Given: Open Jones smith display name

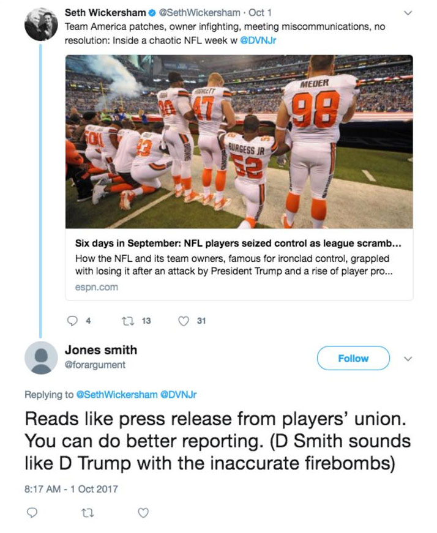Looking at the screenshot, I should click(100, 350).
